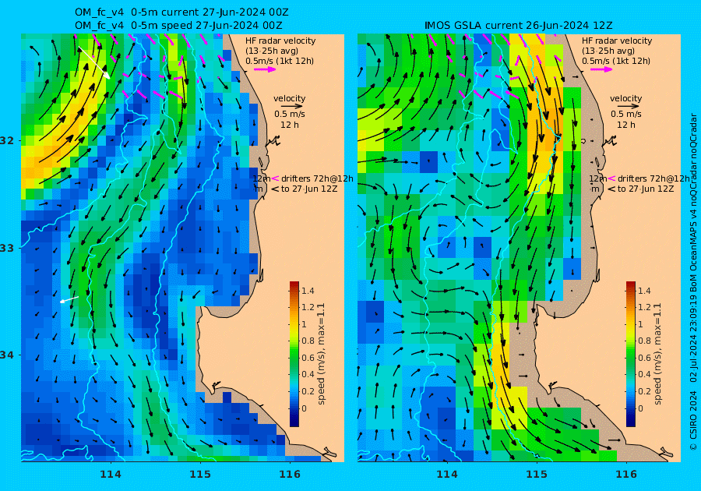Click the black drifter marker before 'to 27 Jun 12Z' in the left map
Viewport: 701px width, 491px height.
(x=275, y=189)
